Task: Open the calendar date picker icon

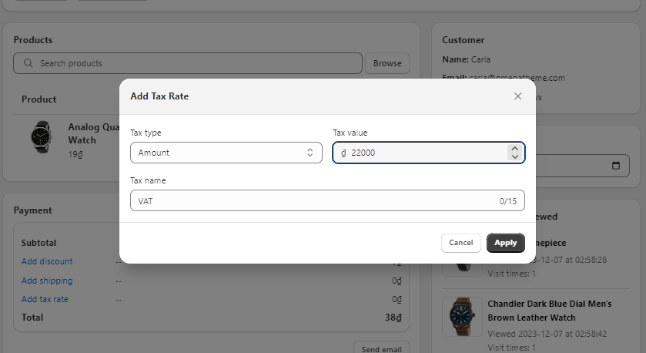Action: pyautogui.click(x=615, y=166)
